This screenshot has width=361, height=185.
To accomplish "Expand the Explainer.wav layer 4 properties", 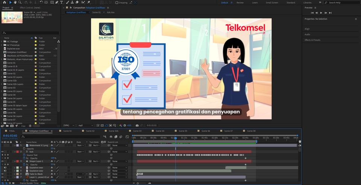I will click(14, 168).
